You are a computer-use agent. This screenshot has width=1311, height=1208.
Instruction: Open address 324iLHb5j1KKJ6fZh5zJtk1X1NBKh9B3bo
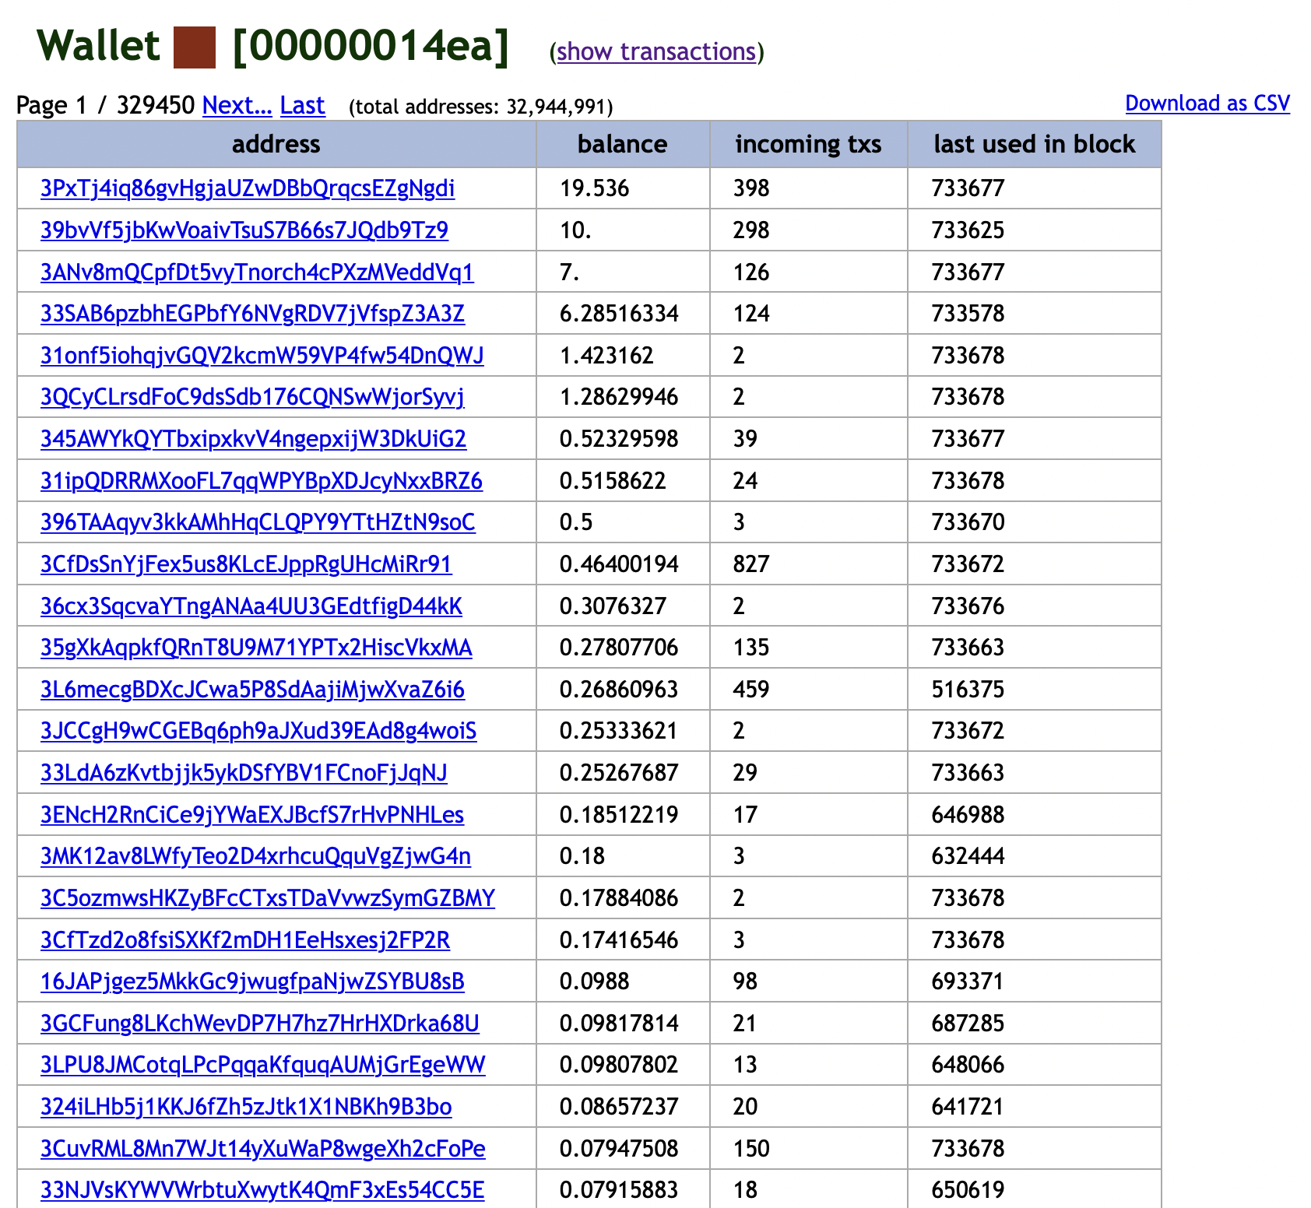(x=246, y=1107)
